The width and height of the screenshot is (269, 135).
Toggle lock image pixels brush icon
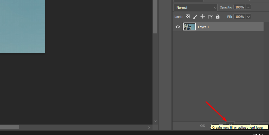195,17
